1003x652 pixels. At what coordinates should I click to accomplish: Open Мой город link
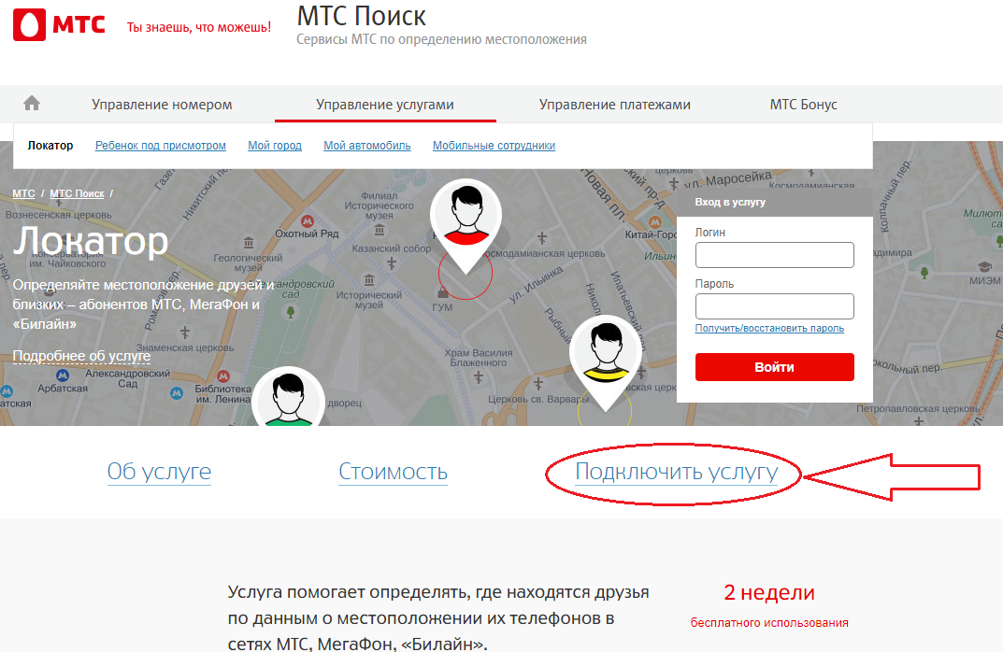[275, 145]
